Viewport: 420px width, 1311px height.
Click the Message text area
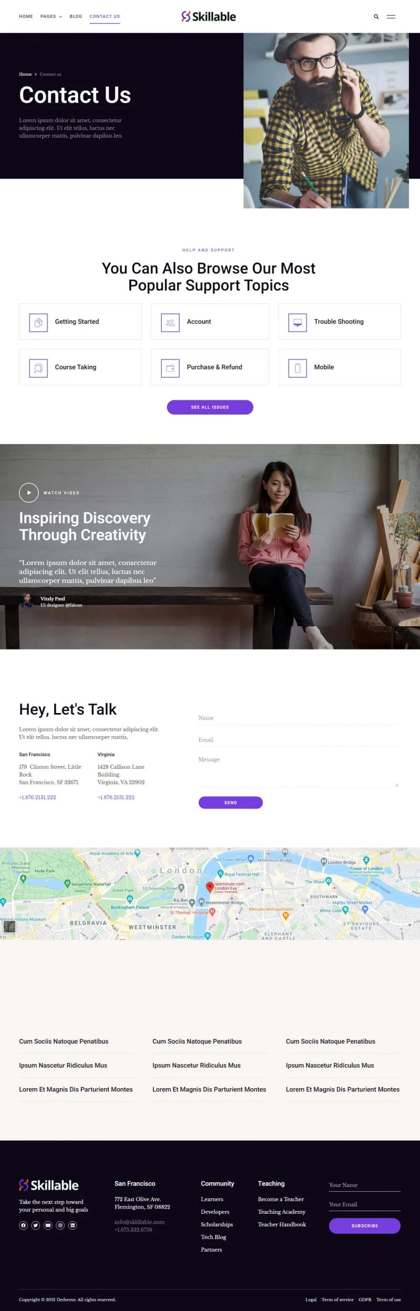point(298,771)
